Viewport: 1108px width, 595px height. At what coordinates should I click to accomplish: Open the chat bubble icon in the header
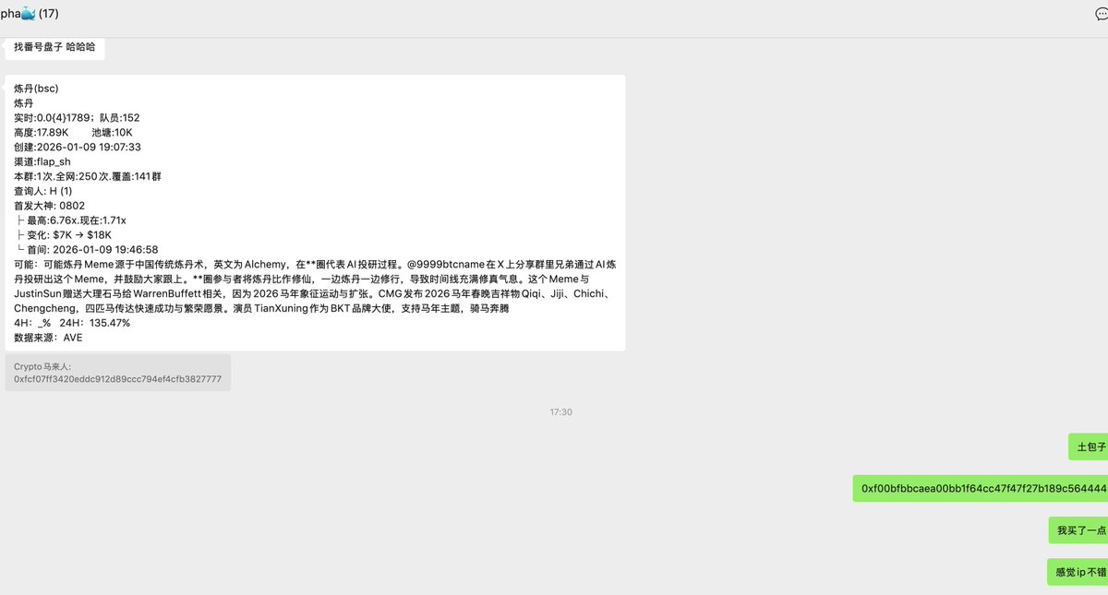coord(1101,14)
